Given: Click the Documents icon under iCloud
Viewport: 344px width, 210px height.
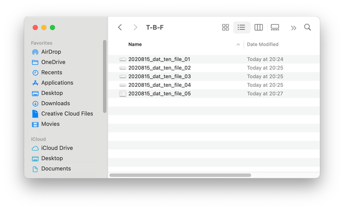Looking at the screenshot, I should click(x=35, y=169).
